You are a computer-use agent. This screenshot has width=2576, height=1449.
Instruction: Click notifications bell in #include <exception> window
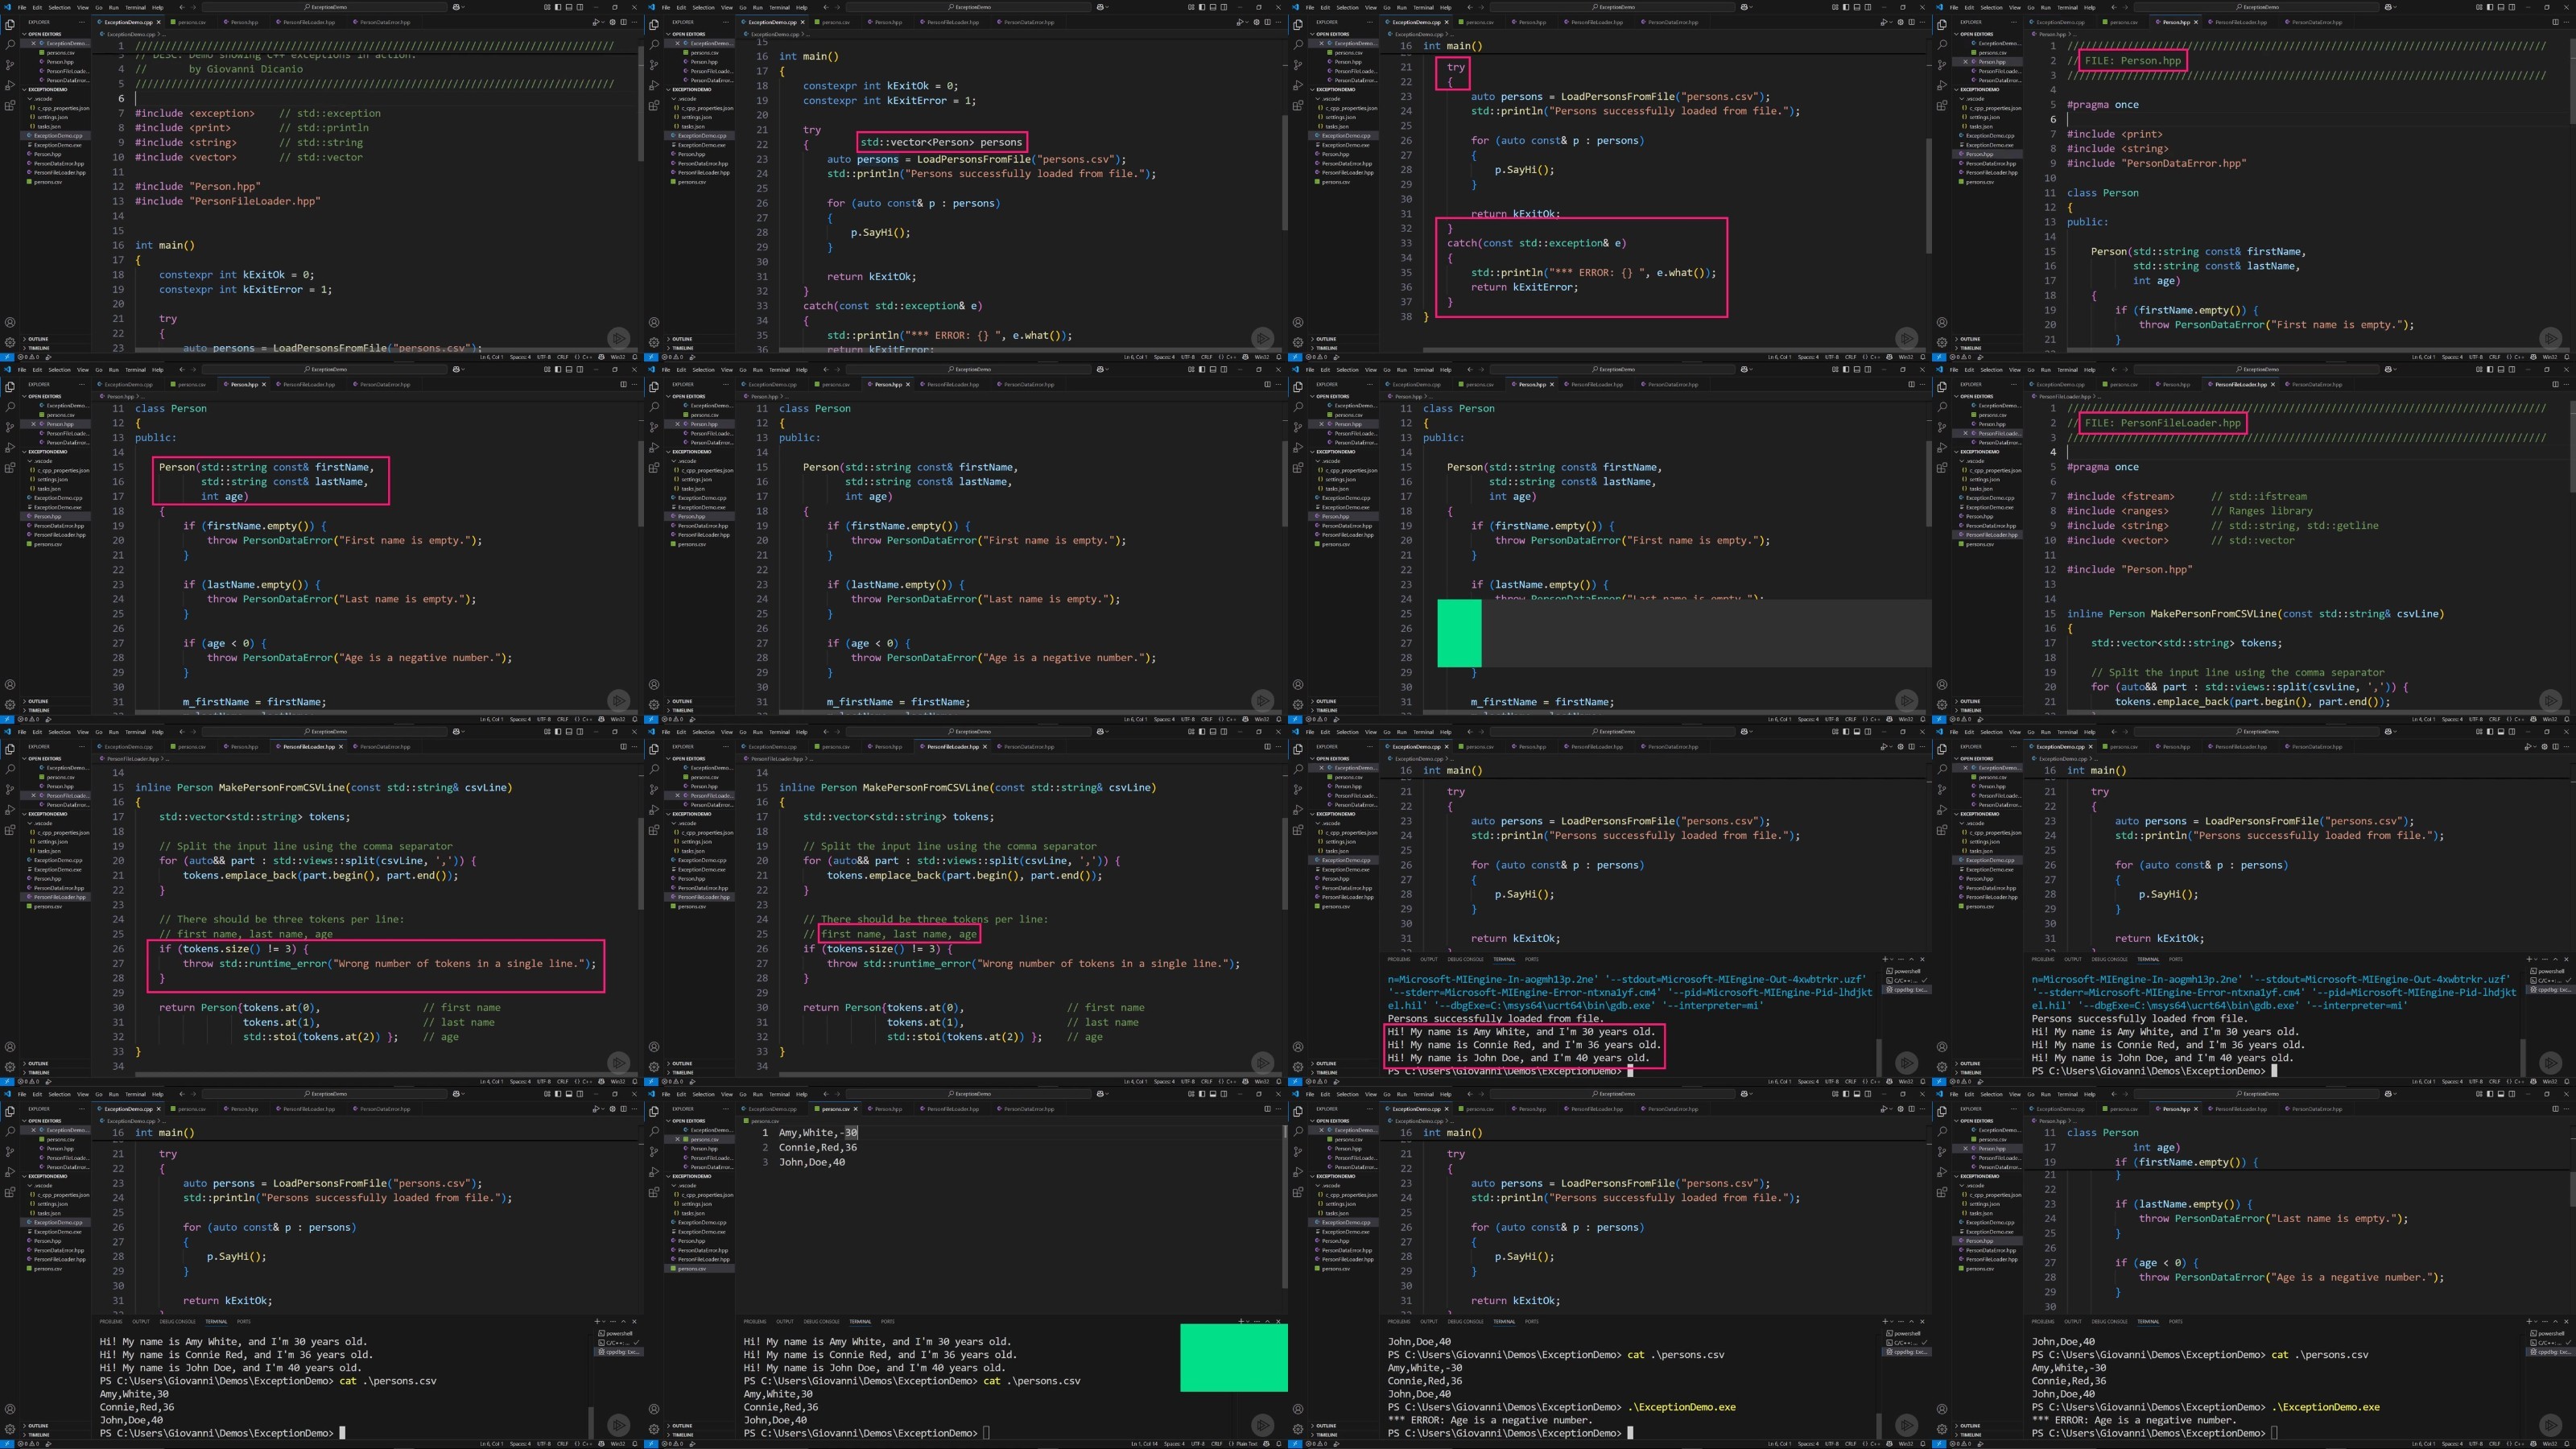[635, 358]
